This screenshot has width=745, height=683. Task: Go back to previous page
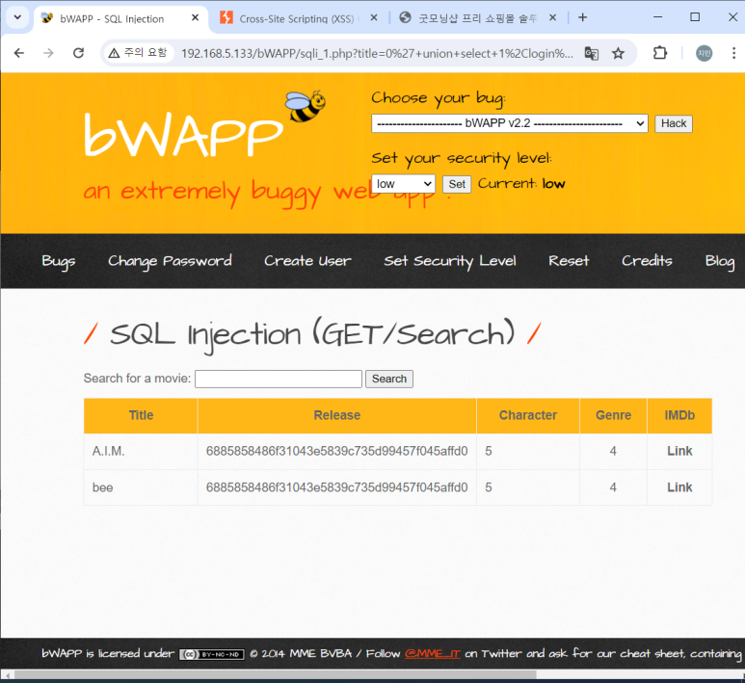tap(19, 53)
